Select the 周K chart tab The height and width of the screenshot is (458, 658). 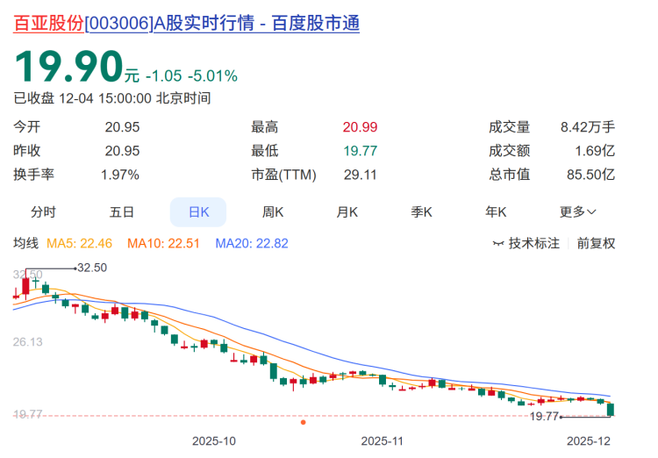[x=273, y=212]
